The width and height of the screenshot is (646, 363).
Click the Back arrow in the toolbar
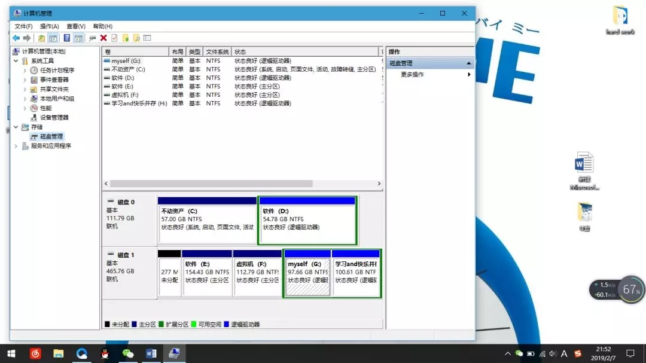point(16,38)
